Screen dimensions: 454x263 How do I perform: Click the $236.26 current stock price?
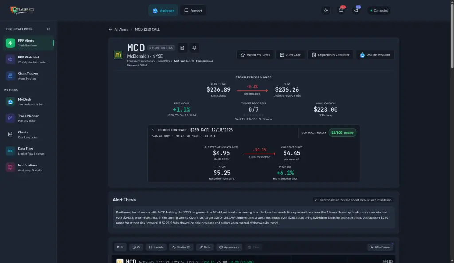(x=287, y=89)
